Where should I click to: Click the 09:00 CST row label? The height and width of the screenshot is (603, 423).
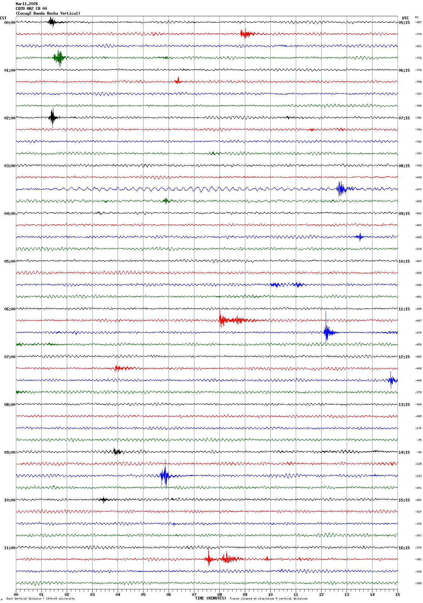point(10,452)
